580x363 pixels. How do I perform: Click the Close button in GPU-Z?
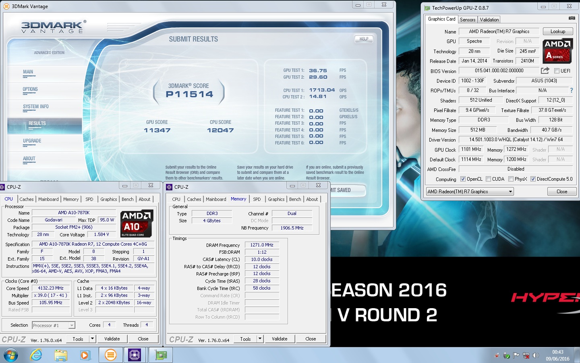562,192
